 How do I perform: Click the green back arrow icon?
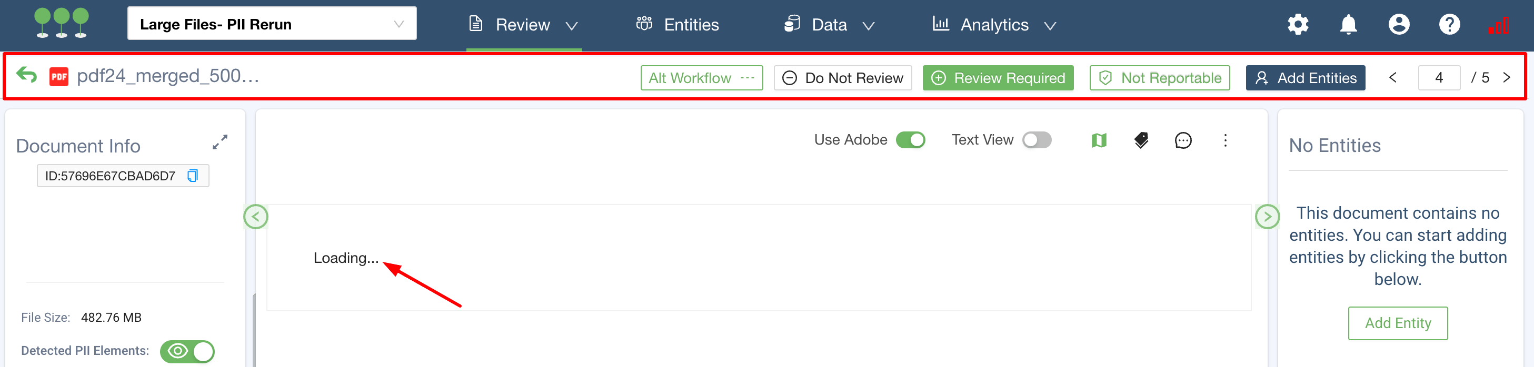27,76
